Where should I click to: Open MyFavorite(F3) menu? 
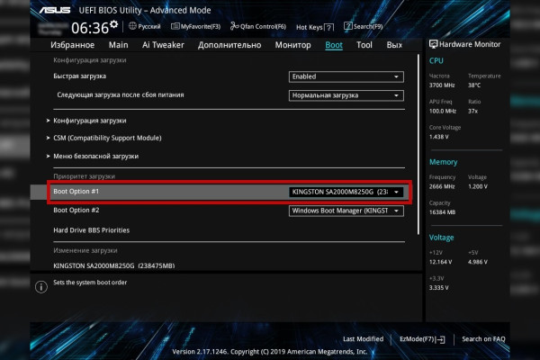[195, 26]
